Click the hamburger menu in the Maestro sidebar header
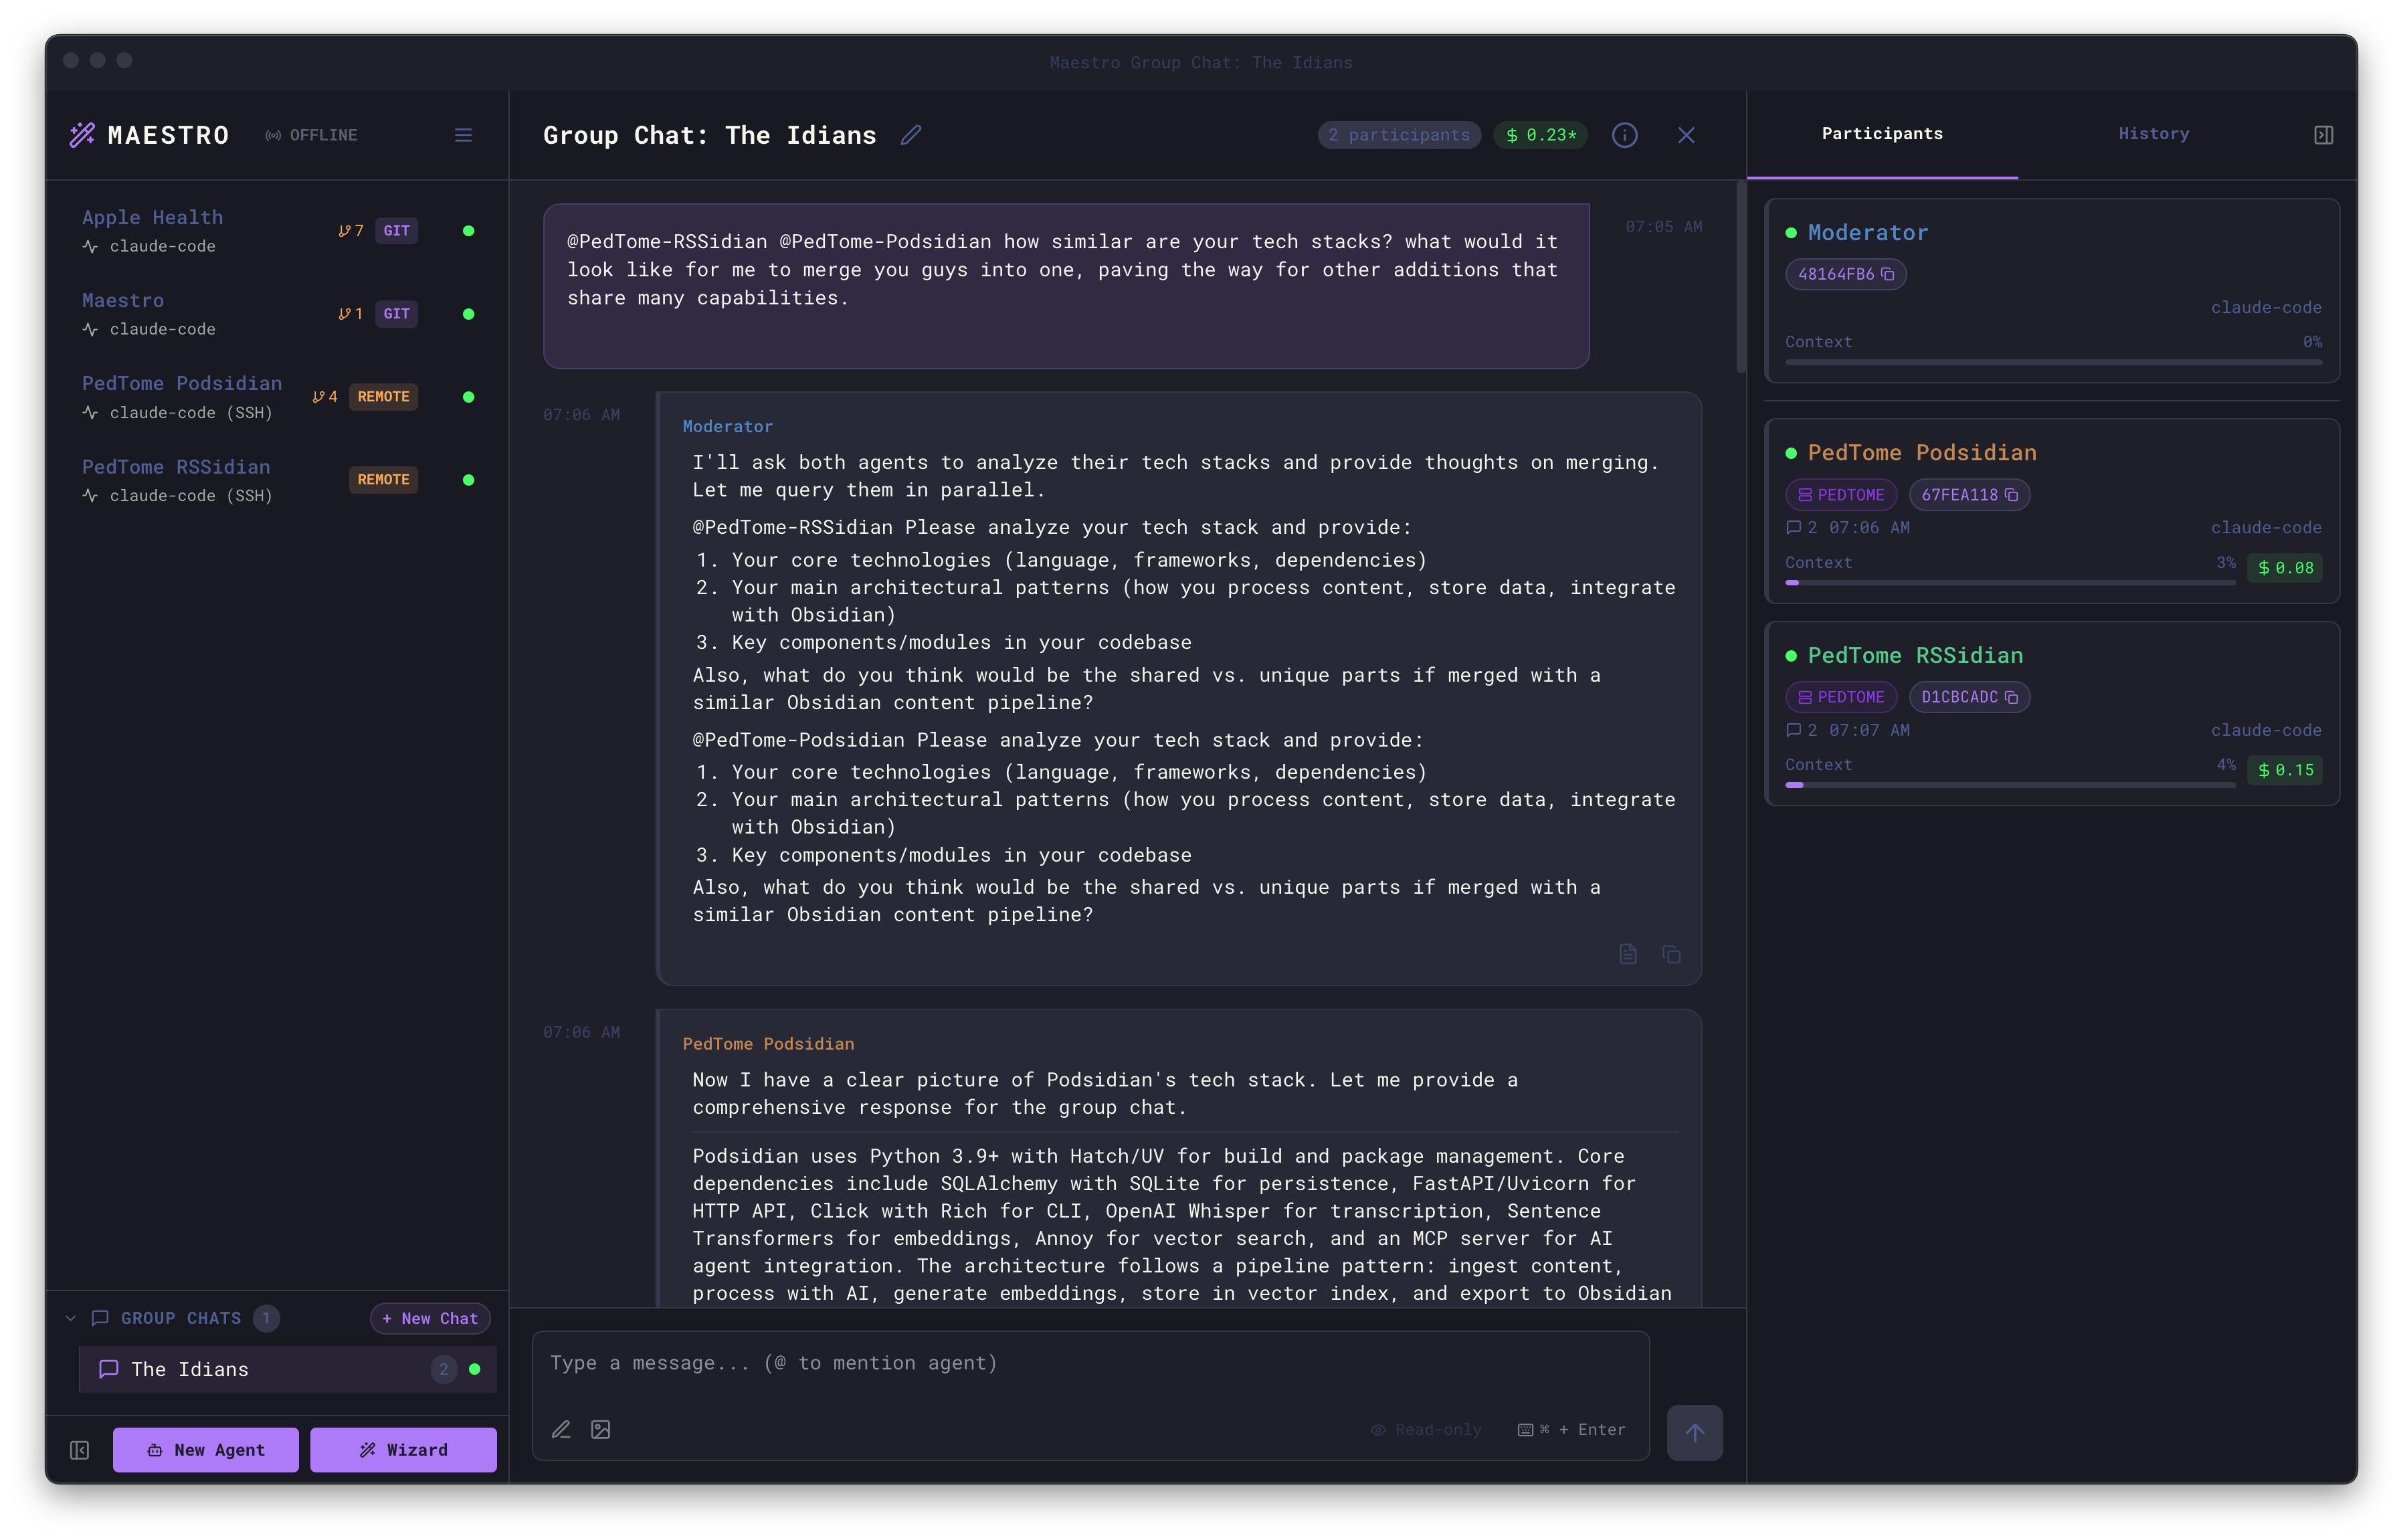This screenshot has width=2403, height=1540. (463, 135)
